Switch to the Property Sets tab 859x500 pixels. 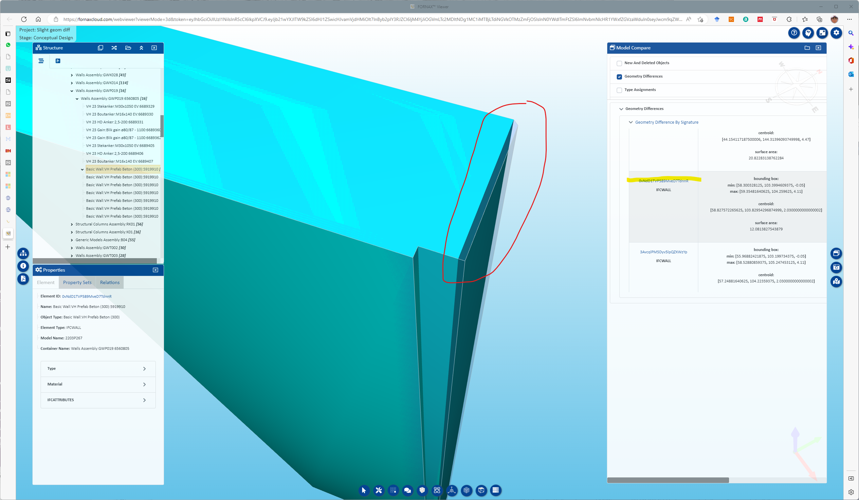77,282
